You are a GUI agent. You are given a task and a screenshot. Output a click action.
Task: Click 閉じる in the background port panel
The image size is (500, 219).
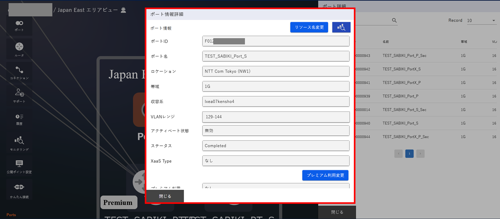point(337,212)
